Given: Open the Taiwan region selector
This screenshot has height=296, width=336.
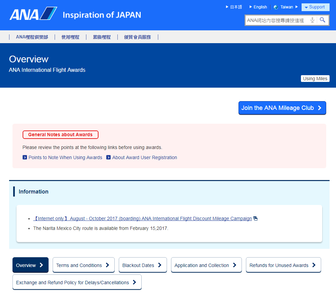Looking at the screenshot, I should [286, 7].
